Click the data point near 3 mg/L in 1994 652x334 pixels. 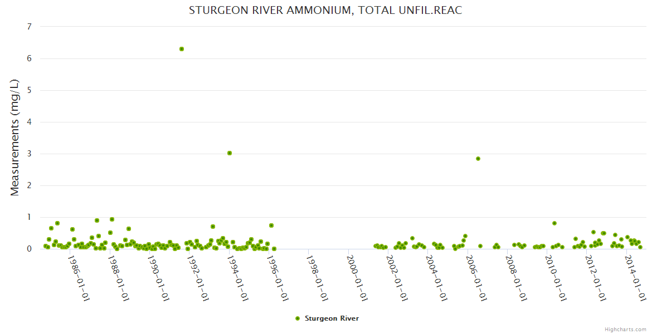(x=230, y=153)
